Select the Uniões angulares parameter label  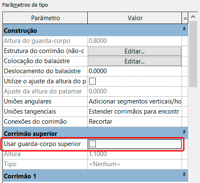click(28, 101)
